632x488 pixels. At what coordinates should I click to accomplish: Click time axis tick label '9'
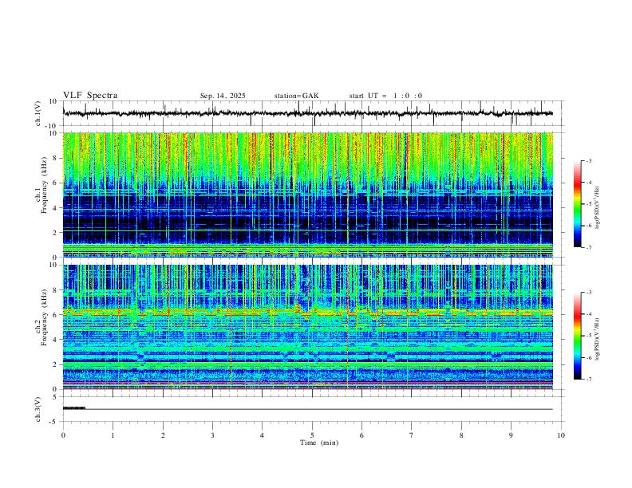click(511, 435)
